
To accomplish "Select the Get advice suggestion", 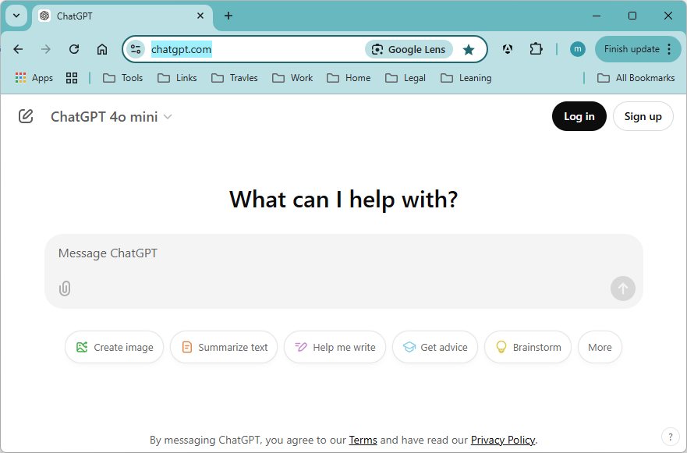I will [x=434, y=348].
